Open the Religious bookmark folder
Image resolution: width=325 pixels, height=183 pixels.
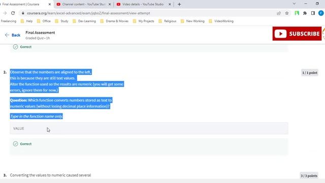(x=168, y=21)
